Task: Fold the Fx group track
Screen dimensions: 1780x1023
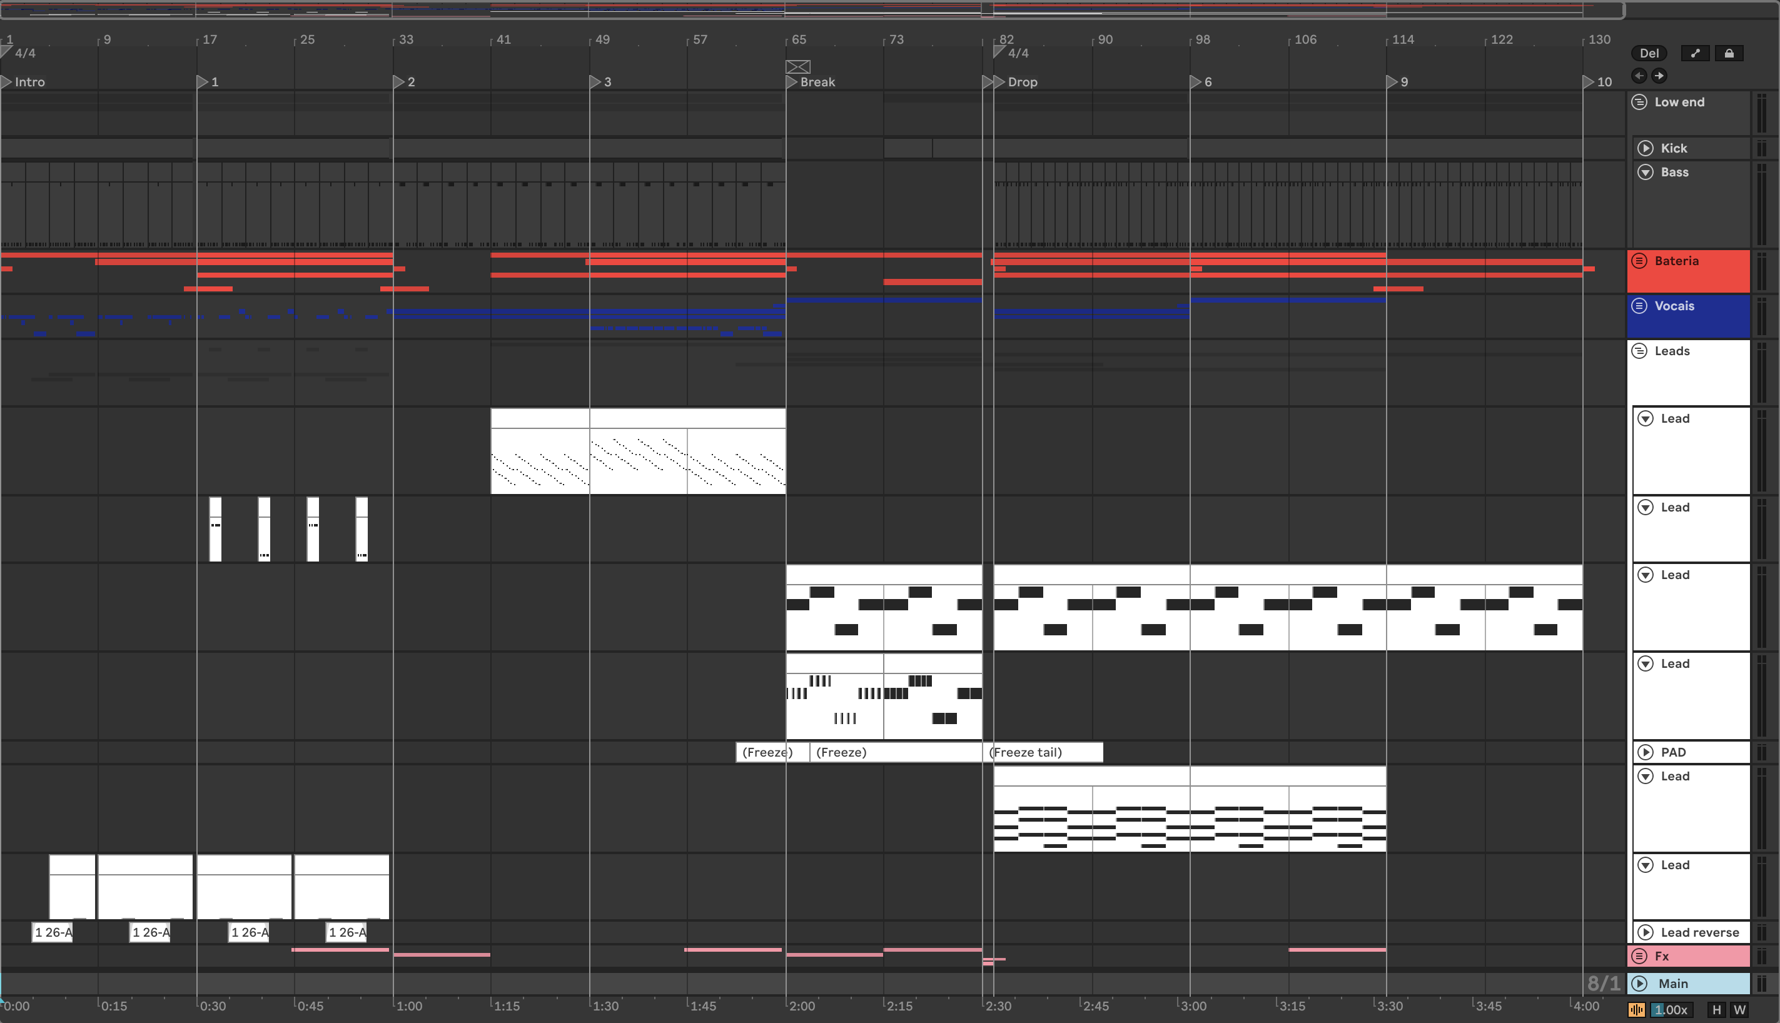Action: tap(1639, 956)
